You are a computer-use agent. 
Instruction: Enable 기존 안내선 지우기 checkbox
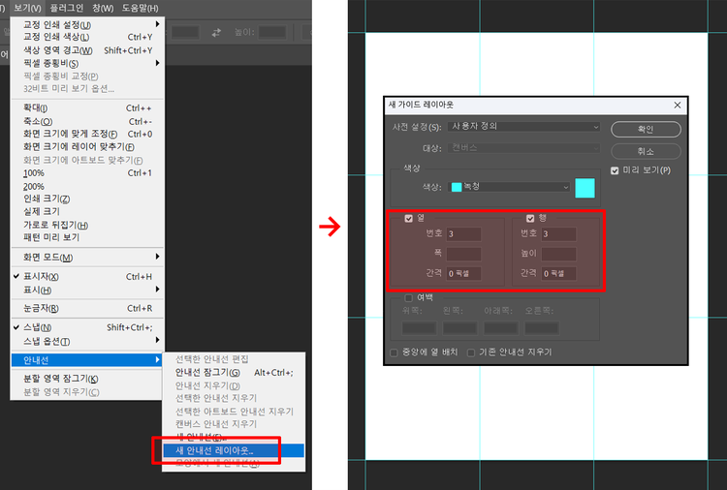click(471, 352)
